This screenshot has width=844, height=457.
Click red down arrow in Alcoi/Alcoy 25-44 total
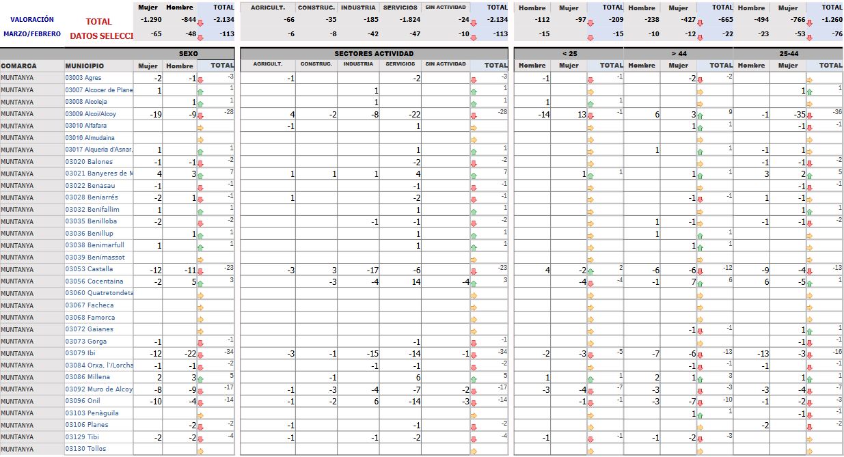pyautogui.click(x=810, y=115)
